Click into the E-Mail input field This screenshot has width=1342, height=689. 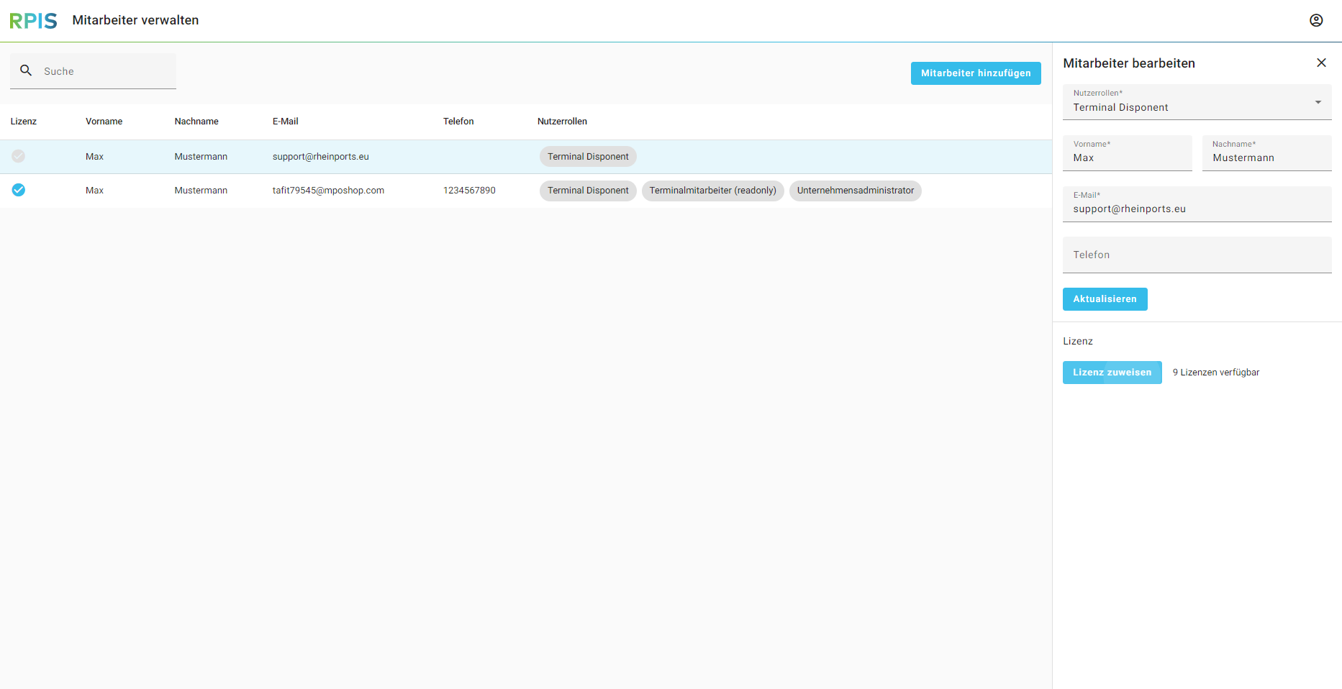(1196, 209)
